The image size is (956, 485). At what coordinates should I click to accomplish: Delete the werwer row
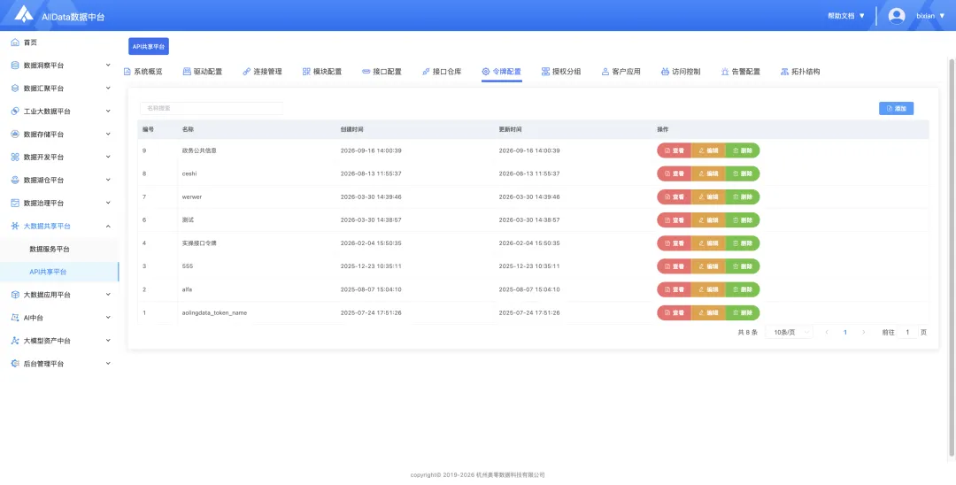click(742, 196)
